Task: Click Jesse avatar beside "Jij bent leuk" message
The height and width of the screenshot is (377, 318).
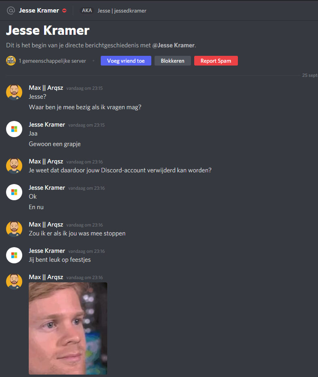Action: [x=14, y=255]
